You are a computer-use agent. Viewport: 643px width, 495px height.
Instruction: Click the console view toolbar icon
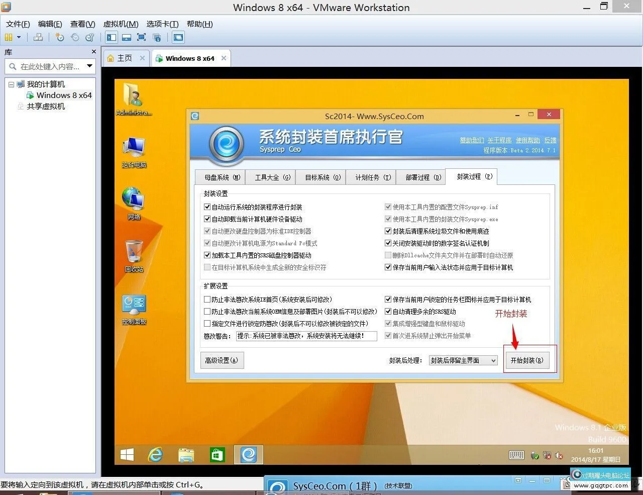[x=111, y=37]
